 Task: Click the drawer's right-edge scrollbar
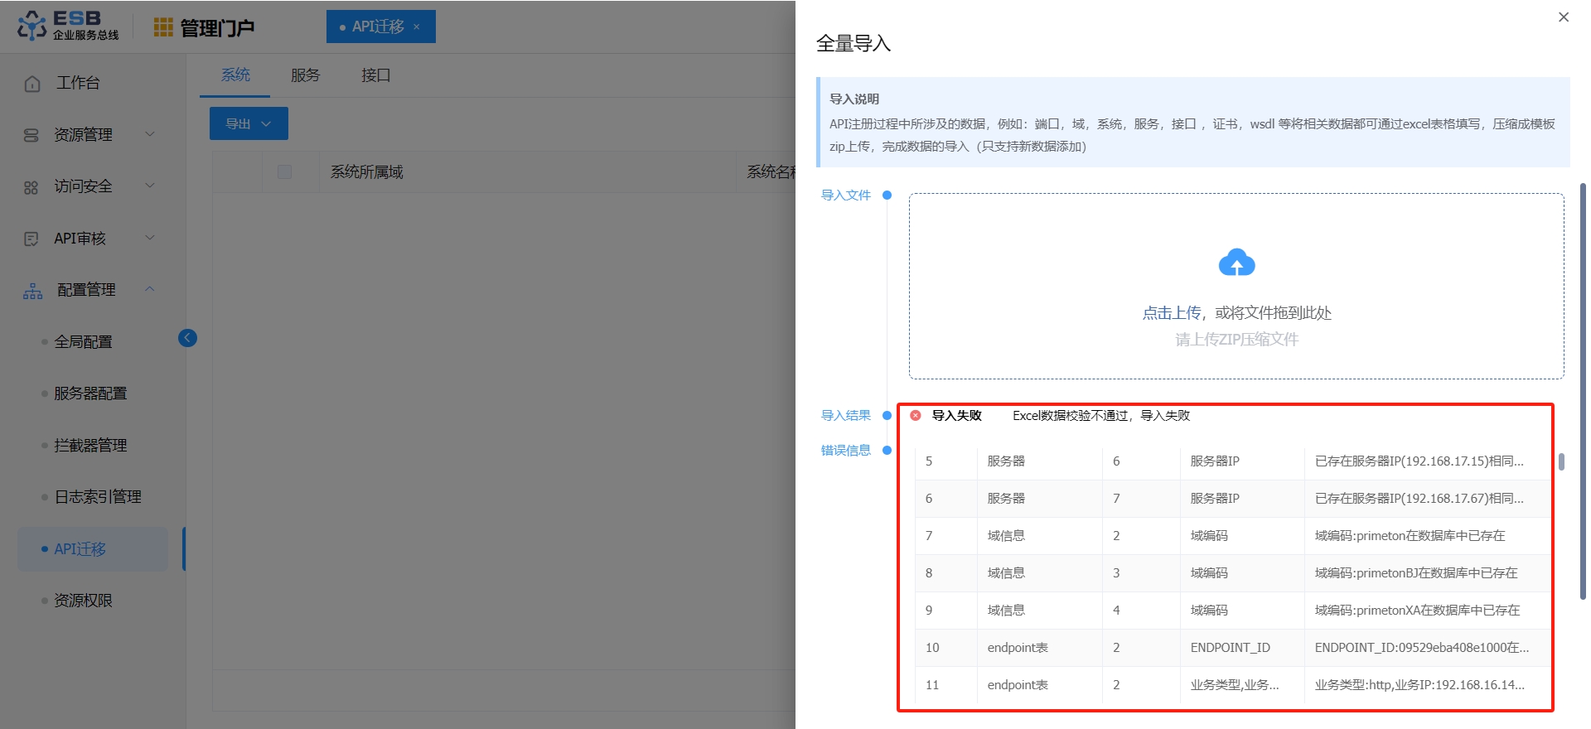1583,391
